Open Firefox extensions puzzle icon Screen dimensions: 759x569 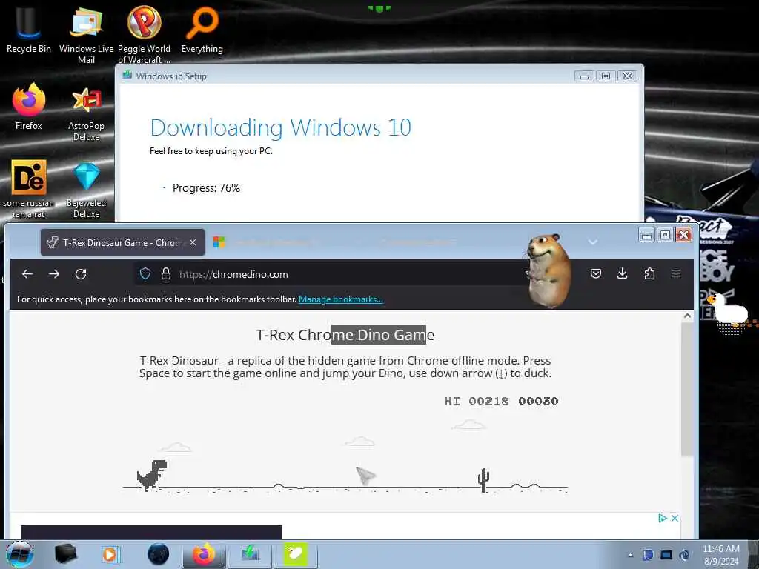tap(649, 274)
